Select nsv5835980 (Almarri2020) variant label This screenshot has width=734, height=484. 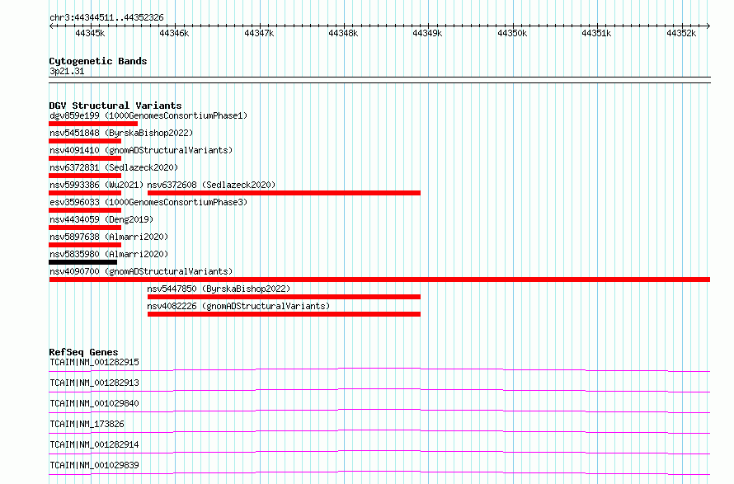tap(109, 254)
